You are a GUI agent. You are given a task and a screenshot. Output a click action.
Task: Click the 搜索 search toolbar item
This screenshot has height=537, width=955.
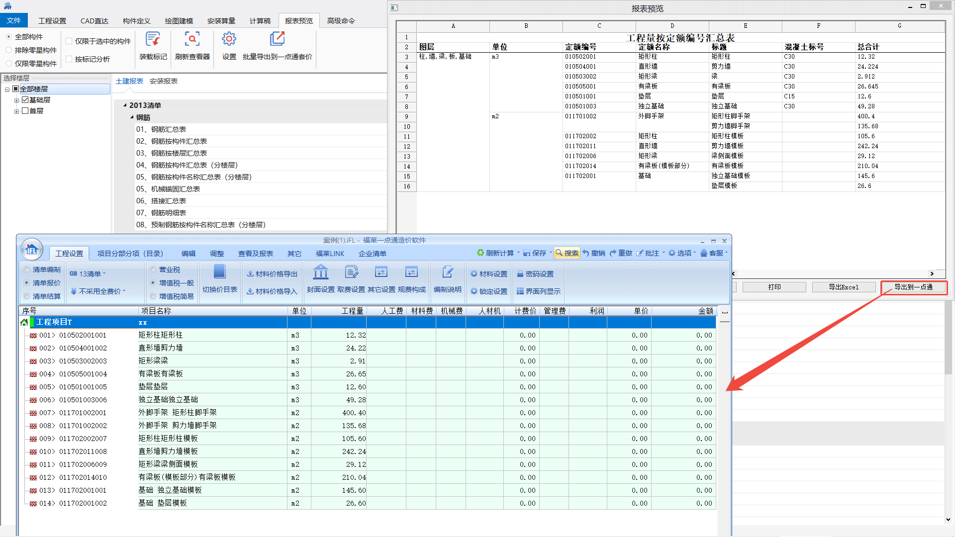(x=567, y=253)
